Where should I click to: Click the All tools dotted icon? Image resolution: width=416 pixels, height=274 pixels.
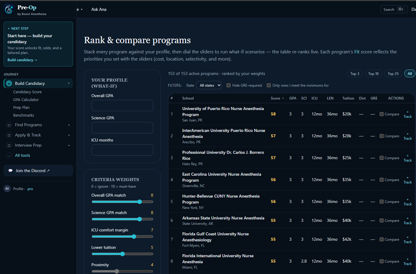(x=9, y=156)
